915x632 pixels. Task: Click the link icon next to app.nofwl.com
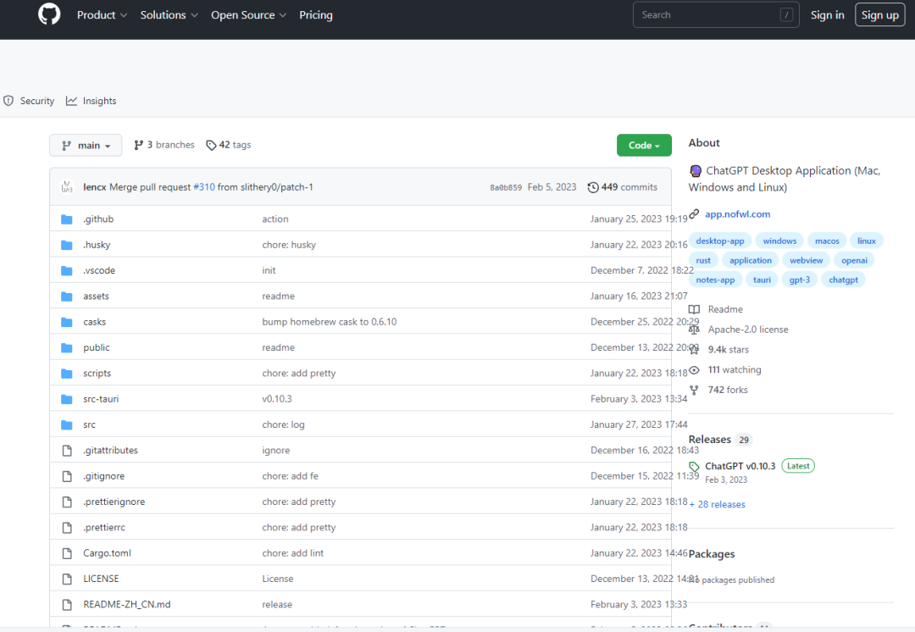(x=694, y=214)
